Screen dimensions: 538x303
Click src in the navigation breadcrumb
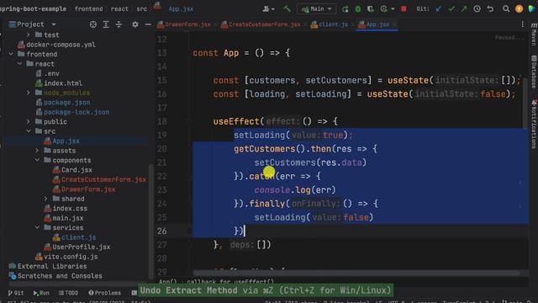click(x=142, y=9)
